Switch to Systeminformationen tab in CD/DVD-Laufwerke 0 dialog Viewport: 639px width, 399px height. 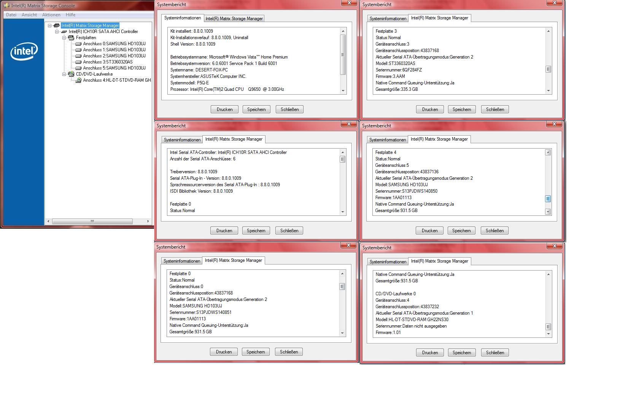(x=388, y=262)
